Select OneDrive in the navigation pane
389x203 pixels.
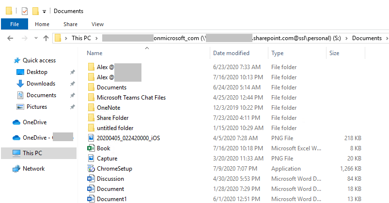34,122
